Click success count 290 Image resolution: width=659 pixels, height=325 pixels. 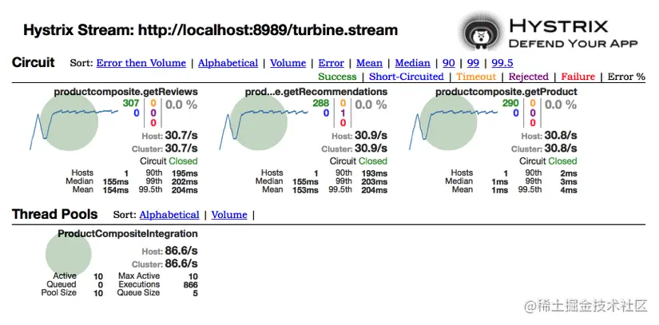(x=510, y=103)
